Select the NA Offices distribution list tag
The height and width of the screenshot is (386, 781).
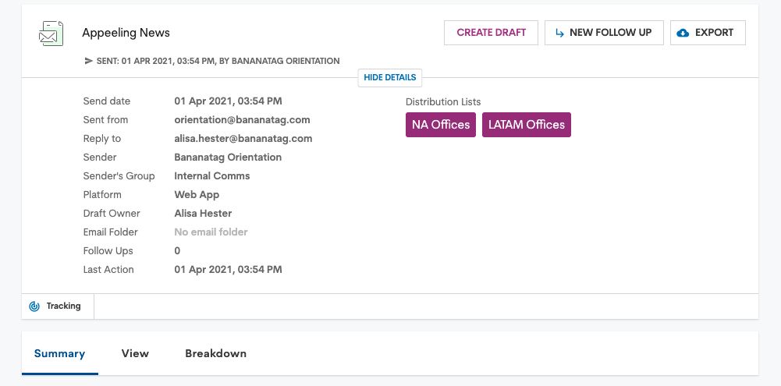coord(441,125)
